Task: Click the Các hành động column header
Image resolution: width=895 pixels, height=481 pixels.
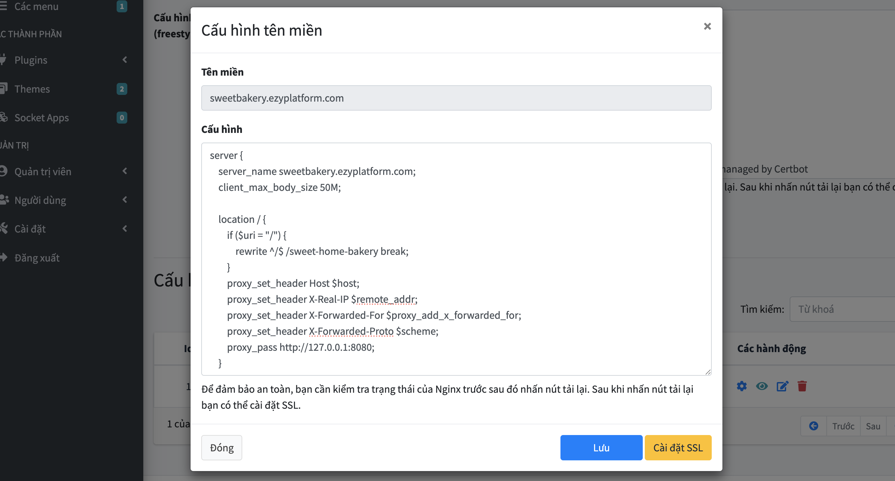Action: [x=771, y=348]
